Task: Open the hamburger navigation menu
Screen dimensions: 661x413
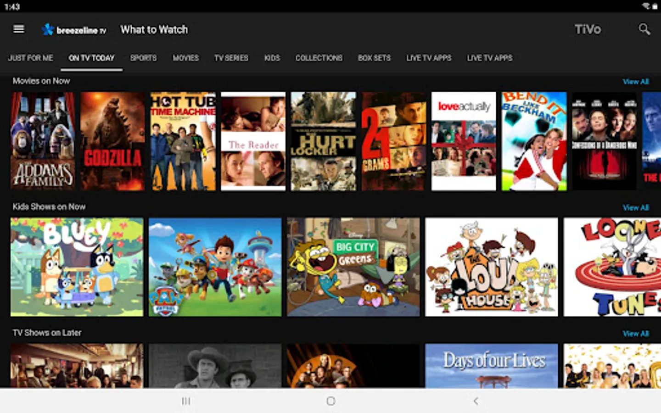Action: (x=19, y=29)
